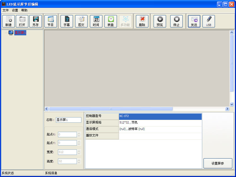The width and height of the screenshot is (236, 177).
Task: Open the 设置 menu
Action: coord(15,10)
